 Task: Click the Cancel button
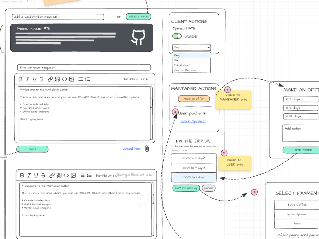tap(208, 188)
